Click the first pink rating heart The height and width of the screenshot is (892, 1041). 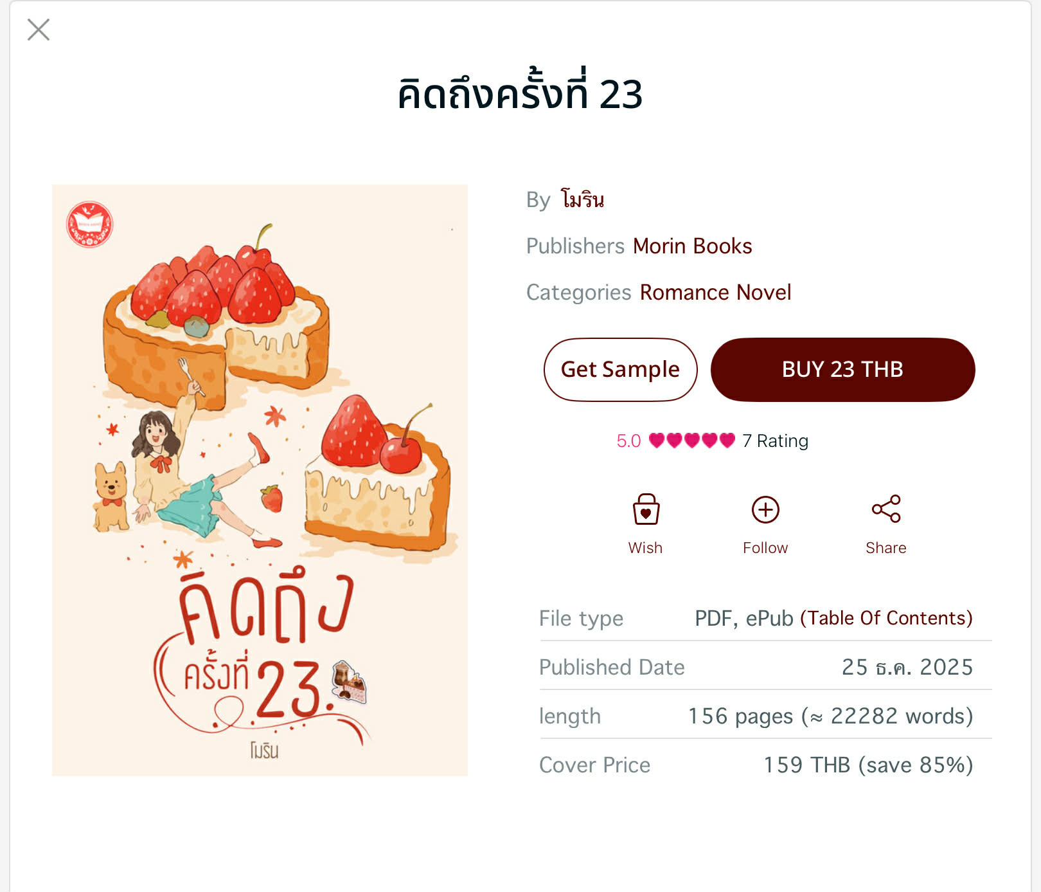[x=656, y=441]
